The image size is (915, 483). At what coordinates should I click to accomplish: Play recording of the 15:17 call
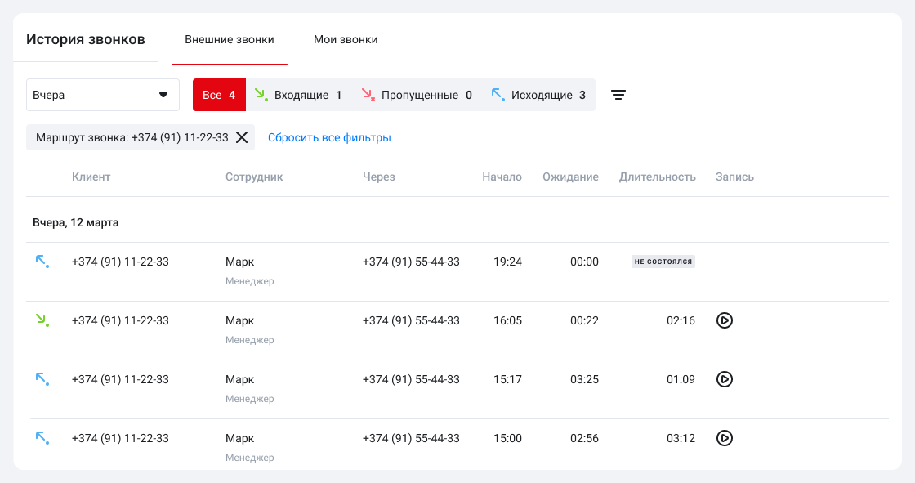click(724, 379)
